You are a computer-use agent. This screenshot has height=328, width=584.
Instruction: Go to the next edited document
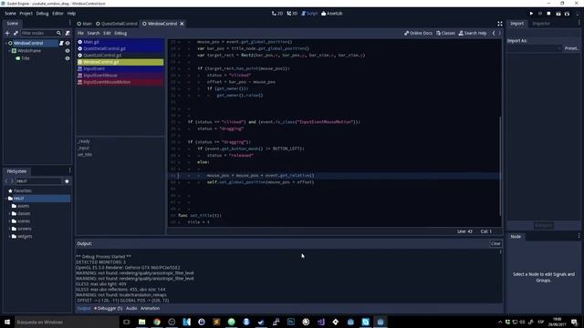(499, 33)
